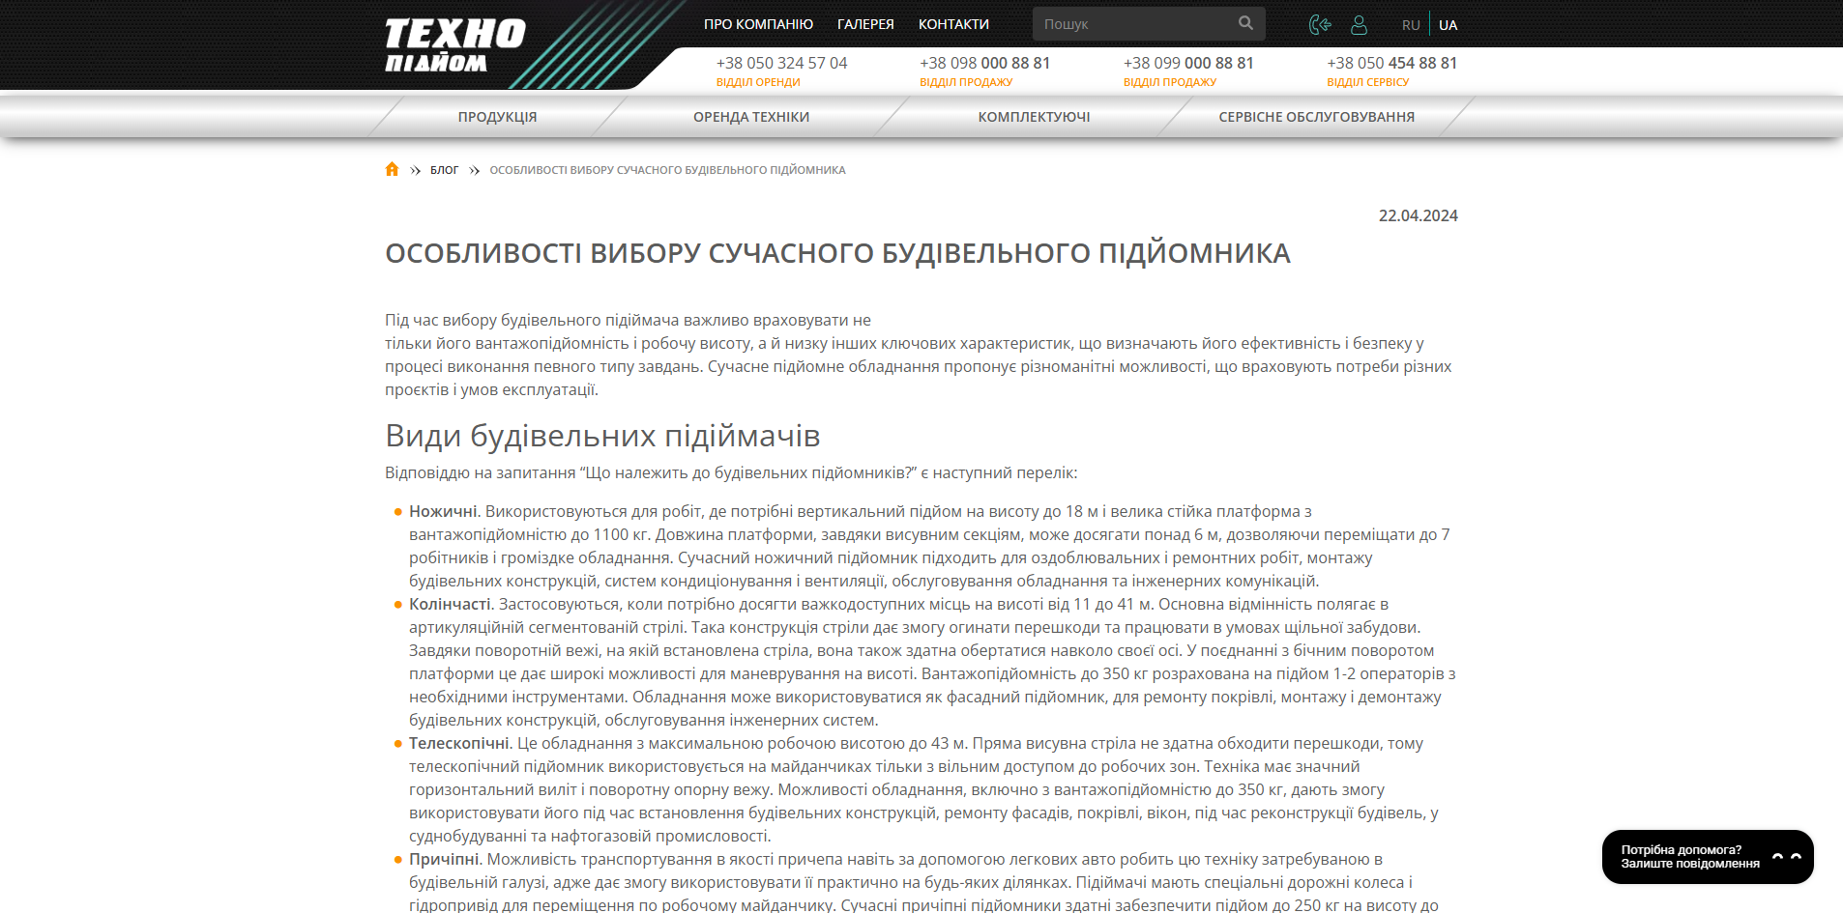This screenshot has width=1843, height=913.
Task: Switch language to UA
Action: 1448,25
